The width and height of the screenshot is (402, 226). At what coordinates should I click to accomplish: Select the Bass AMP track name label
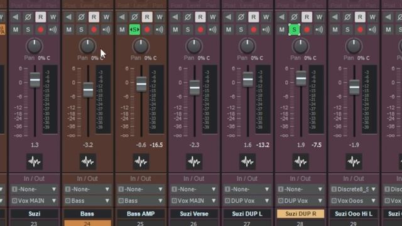click(x=141, y=213)
